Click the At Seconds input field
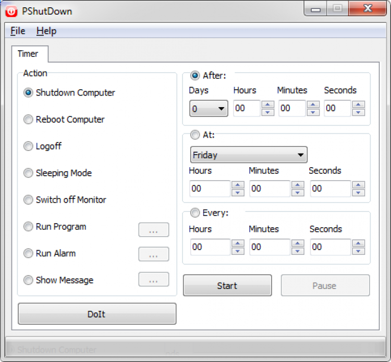The height and width of the screenshot is (362, 391). click(x=331, y=189)
